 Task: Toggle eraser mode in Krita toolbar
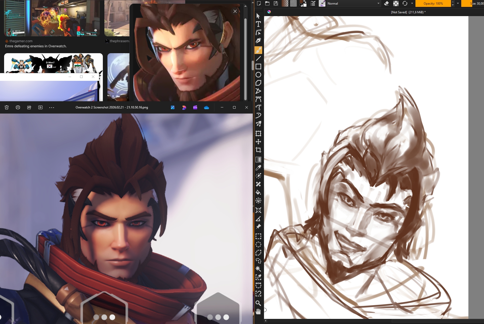(x=387, y=4)
